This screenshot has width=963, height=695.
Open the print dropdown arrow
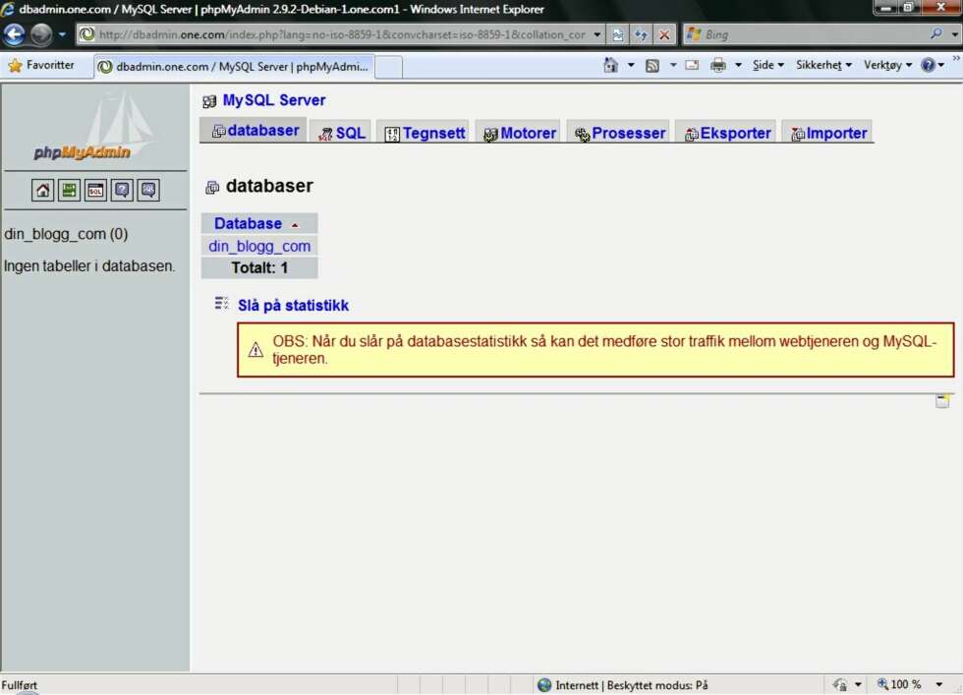[738, 65]
